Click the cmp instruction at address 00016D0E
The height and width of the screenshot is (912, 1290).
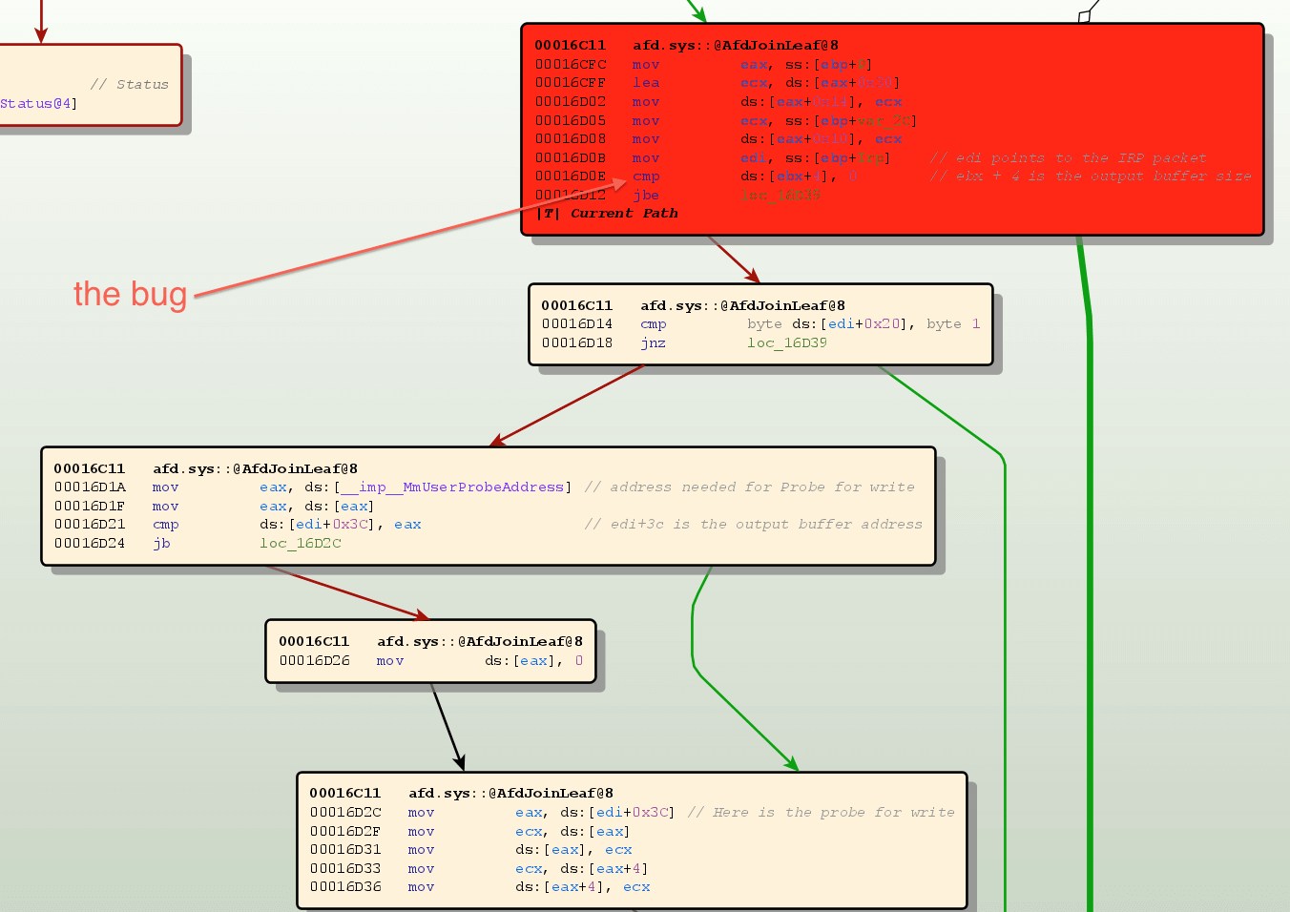pyautogui.click(x=646, y=176)
